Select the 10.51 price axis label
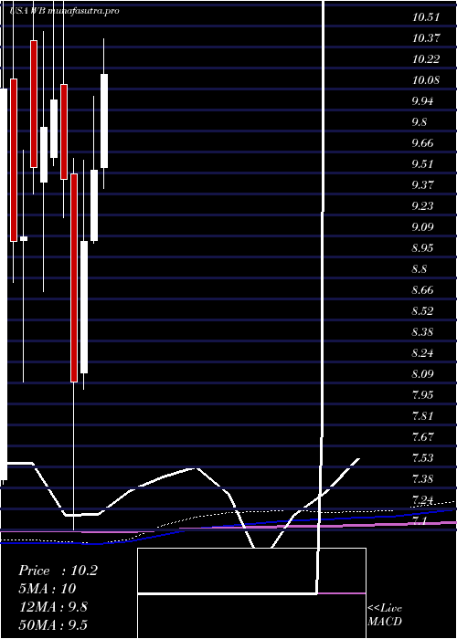Image resolution: width=457 pixels, height=639 pixels. [x=426, y=17]
